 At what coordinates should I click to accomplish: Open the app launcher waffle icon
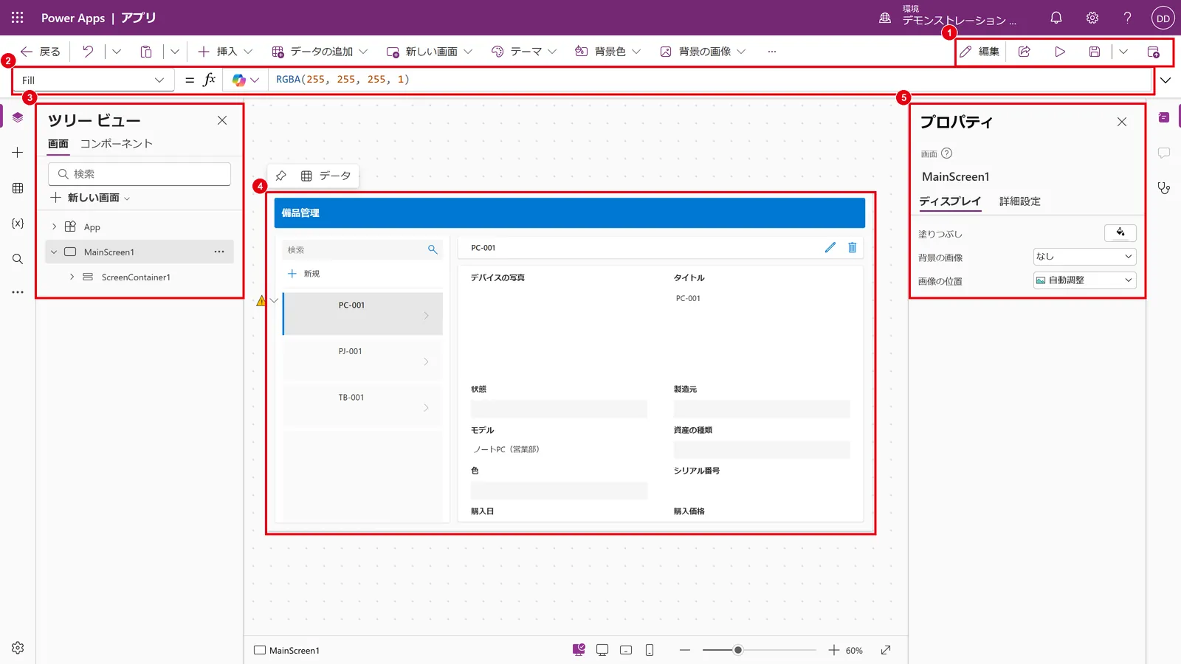coord(18,18)
